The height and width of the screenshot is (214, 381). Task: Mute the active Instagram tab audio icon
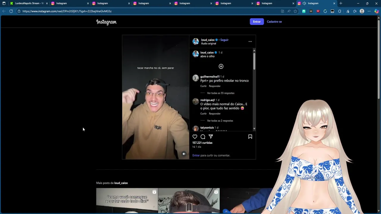pos(304,3)
